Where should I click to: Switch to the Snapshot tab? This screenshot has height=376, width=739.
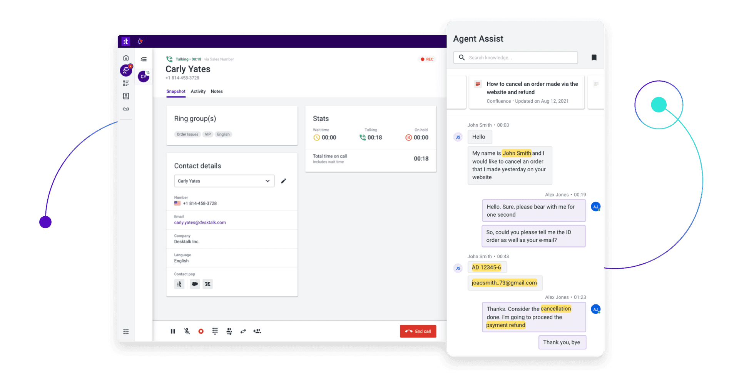[x=176, y=92]
